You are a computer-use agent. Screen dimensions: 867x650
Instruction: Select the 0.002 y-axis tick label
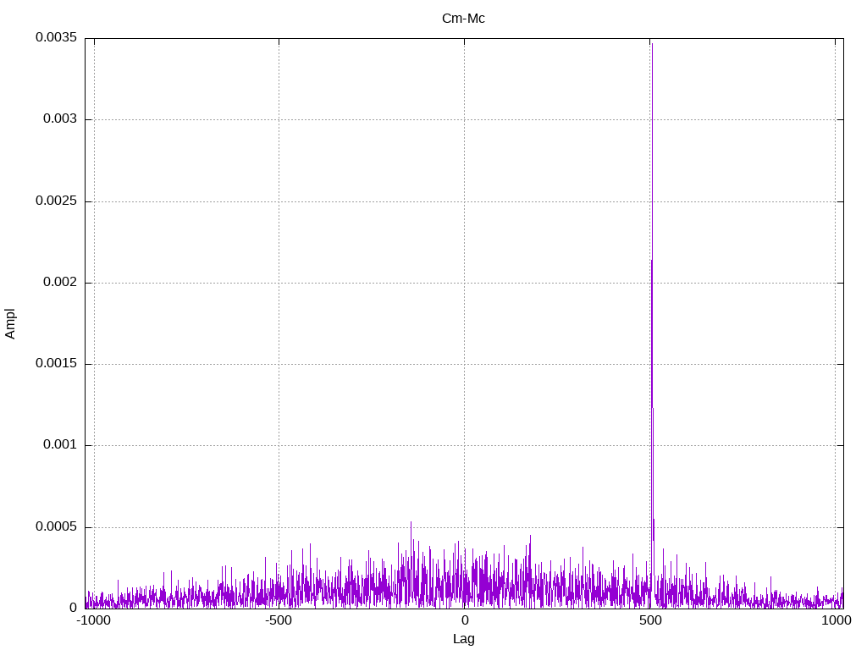(x=60, y=282)
